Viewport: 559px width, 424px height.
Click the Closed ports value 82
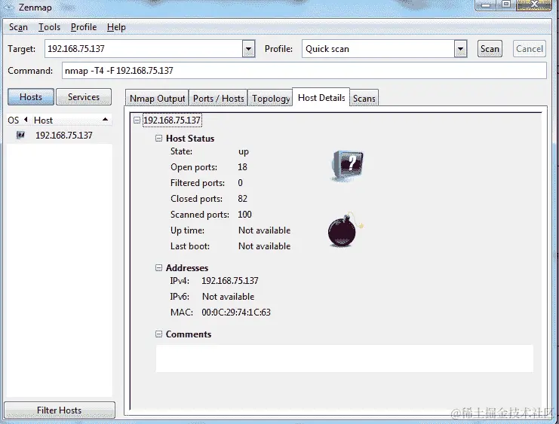pyautogui.click(x=242, y=199)
